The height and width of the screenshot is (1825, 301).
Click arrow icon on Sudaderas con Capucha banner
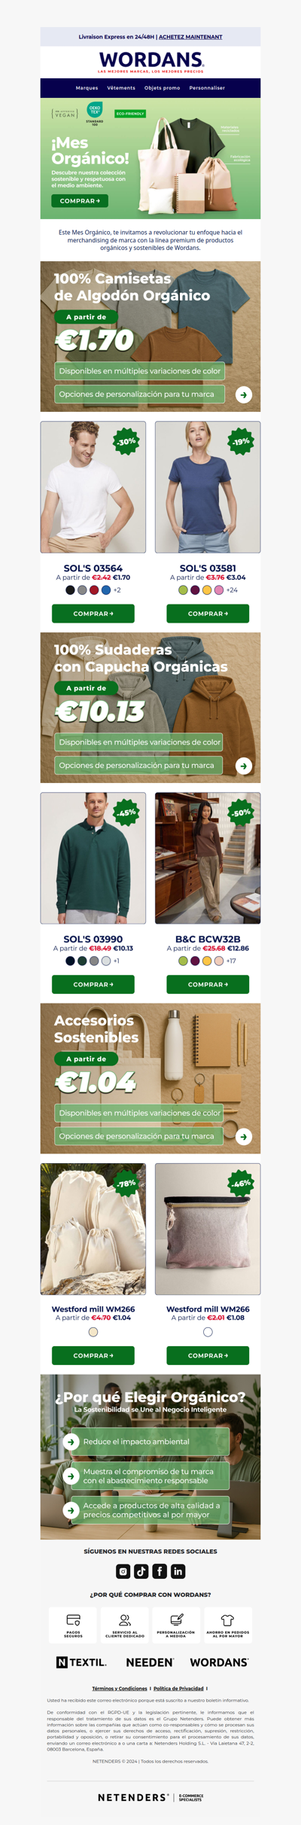click(x=243, y=766)
